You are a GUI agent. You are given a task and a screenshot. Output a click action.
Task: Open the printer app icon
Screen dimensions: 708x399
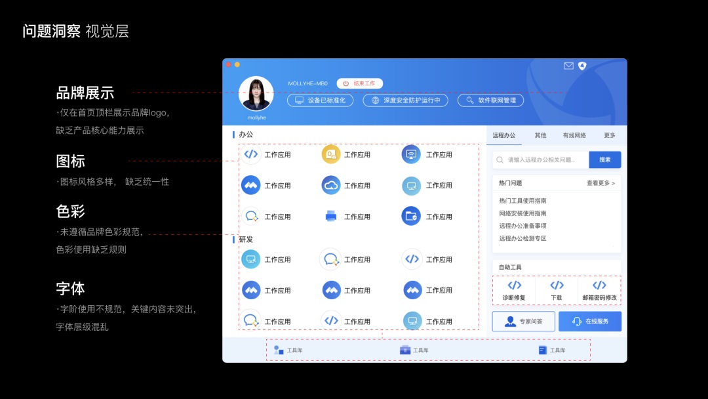pyautogui.click(x=331, y=217)
